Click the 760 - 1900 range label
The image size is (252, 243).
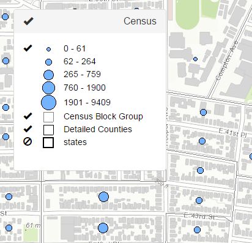pos(84,88)
